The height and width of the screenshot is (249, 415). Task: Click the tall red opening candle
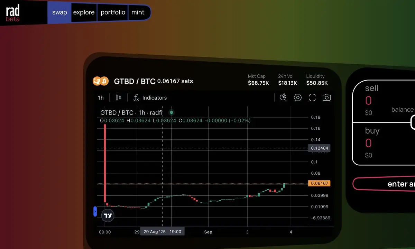tap(104, 163)
